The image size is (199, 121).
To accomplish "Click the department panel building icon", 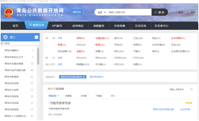I will click(x=5, y=37).
